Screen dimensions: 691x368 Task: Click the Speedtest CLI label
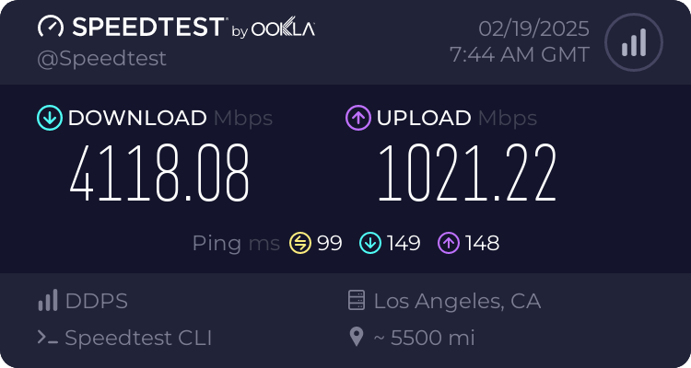138,338
